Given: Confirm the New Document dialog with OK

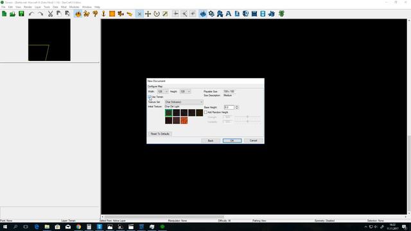Looking at the screenshot, I should click(232, 141).
